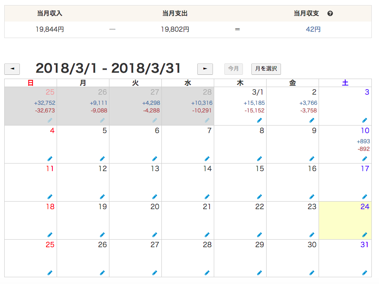Click the 19,844円 monthly income value
Viewport: 379px width, 284px height.
50,30
